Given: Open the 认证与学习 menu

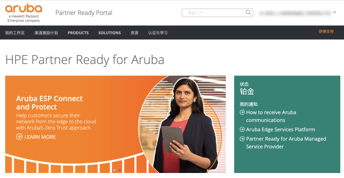Looking at the screenshot, I should [158, 33].
